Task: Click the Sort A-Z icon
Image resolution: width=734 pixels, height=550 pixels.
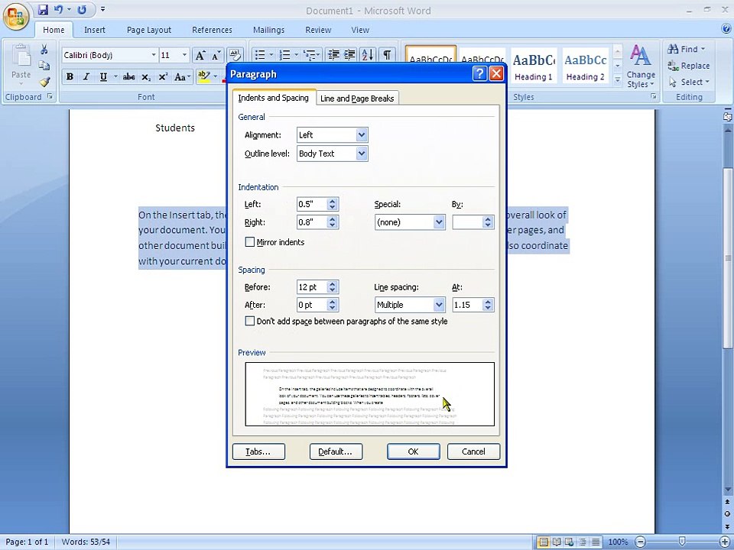Action: tap(368, 55)
